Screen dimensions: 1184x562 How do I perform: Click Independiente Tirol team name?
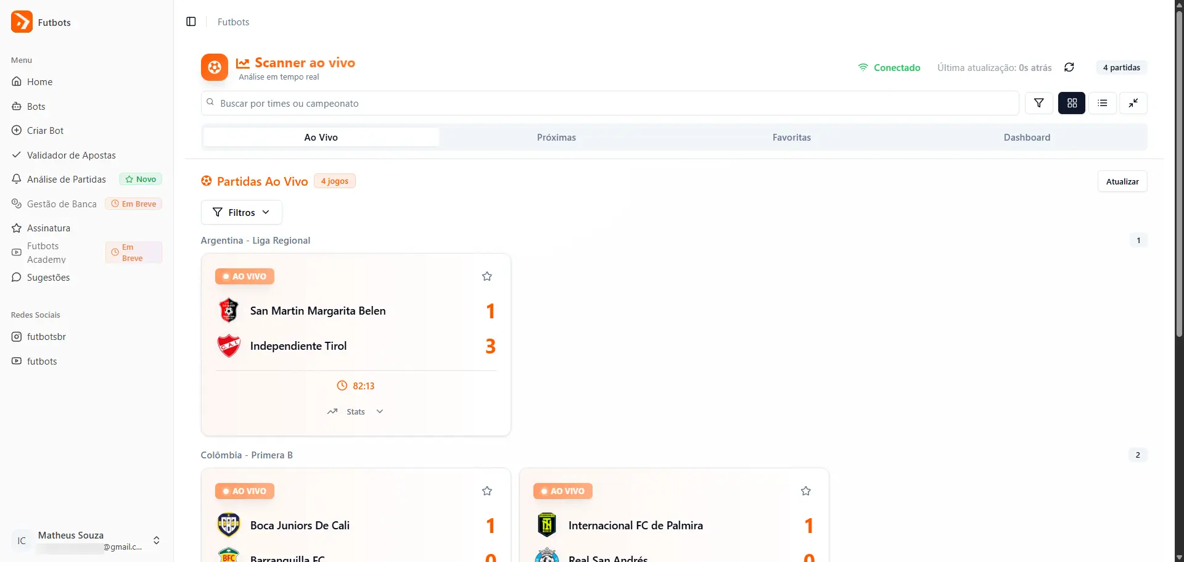pyautogui.click(x=298, y=346)
